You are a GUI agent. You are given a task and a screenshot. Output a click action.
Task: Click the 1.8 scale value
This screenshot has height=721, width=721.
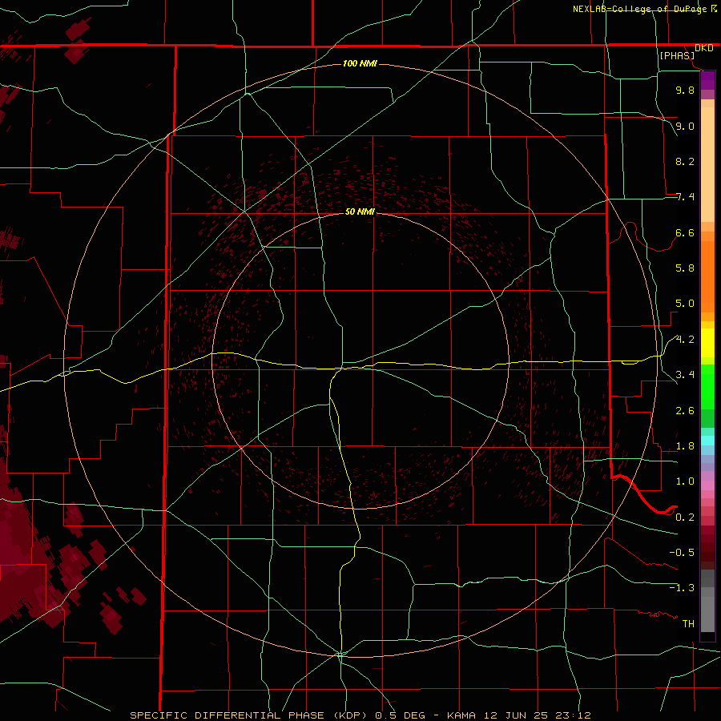coord(685,446)
